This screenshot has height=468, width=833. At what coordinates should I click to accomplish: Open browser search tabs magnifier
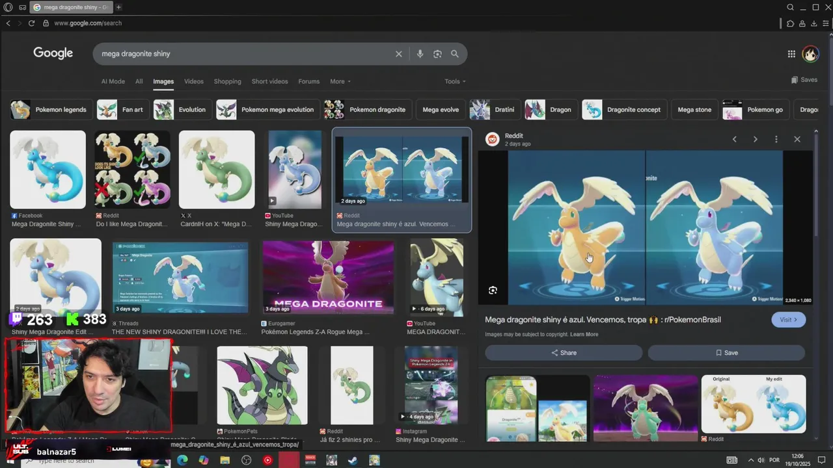tap(790, 7)
